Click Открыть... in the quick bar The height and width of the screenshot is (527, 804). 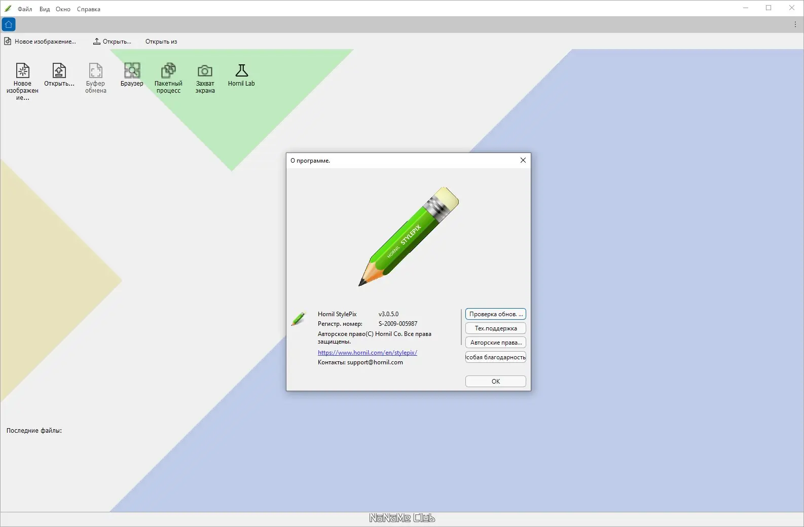pyautogui.click(x=112, y=42)
